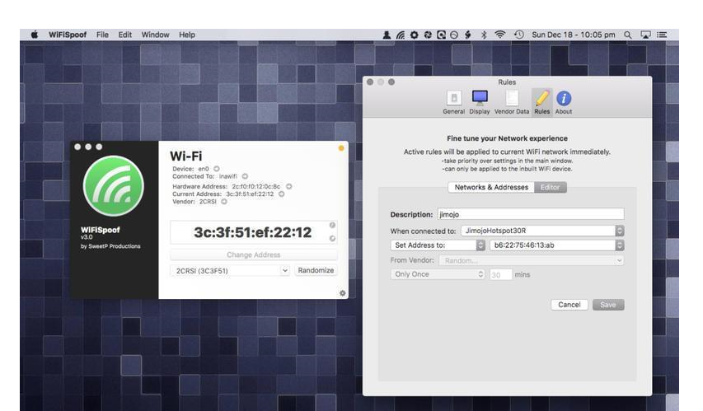
Task: Click lower round icon in MAC address box
Action: click(x=332, y=238)
